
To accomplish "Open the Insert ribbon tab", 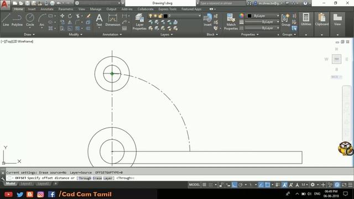I will (x=32, y=9).
